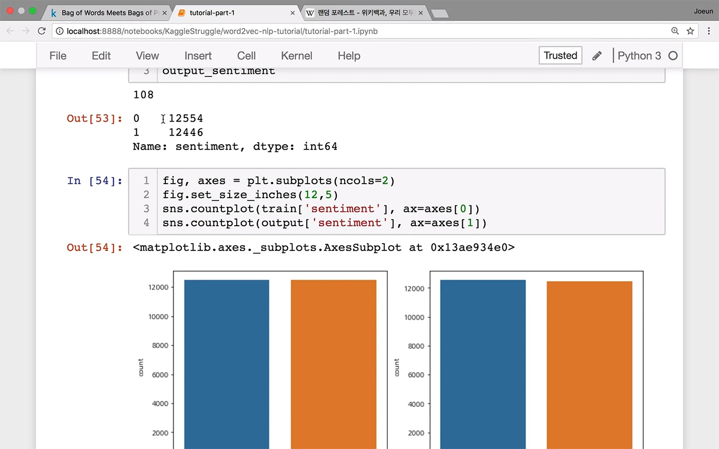Click the zoom magnifier icon in address bar
Viewport: 719px width, 449px height.
coord(675,31)
